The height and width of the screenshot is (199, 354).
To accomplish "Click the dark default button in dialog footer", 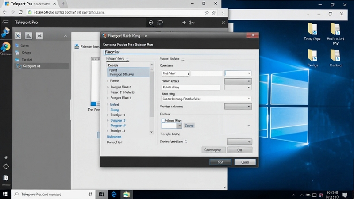I will tap(220, 162).
